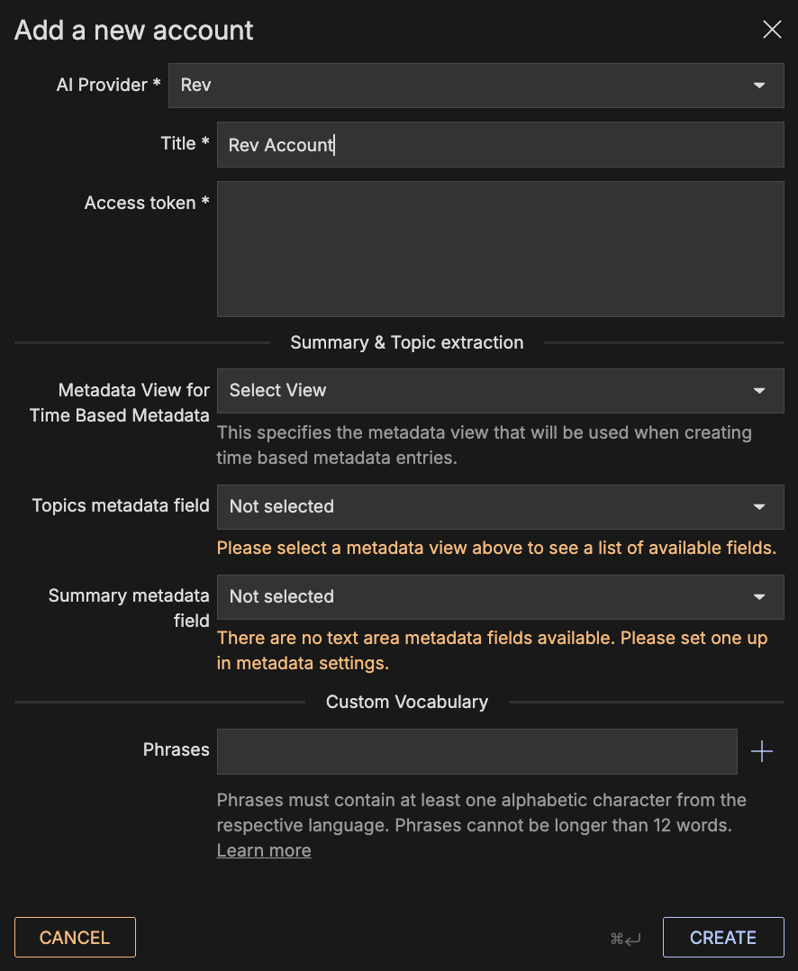Click the Summary & Topic extraction heading
The height and width of the screenshot is (971, 798).
[x=406, y=342]
